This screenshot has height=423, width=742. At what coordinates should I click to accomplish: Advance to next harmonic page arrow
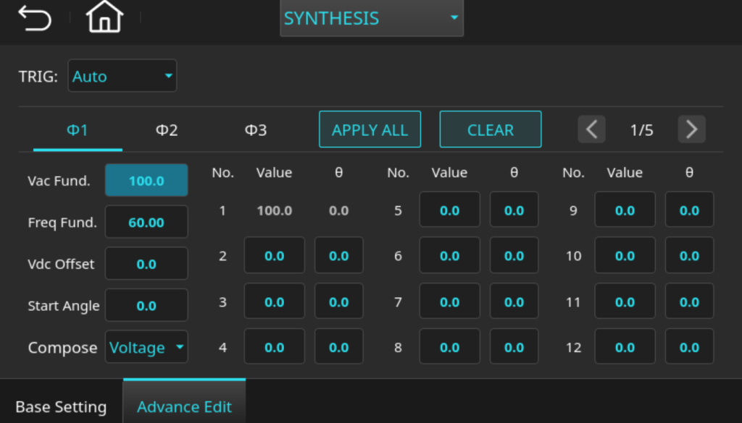coord(691,129)
